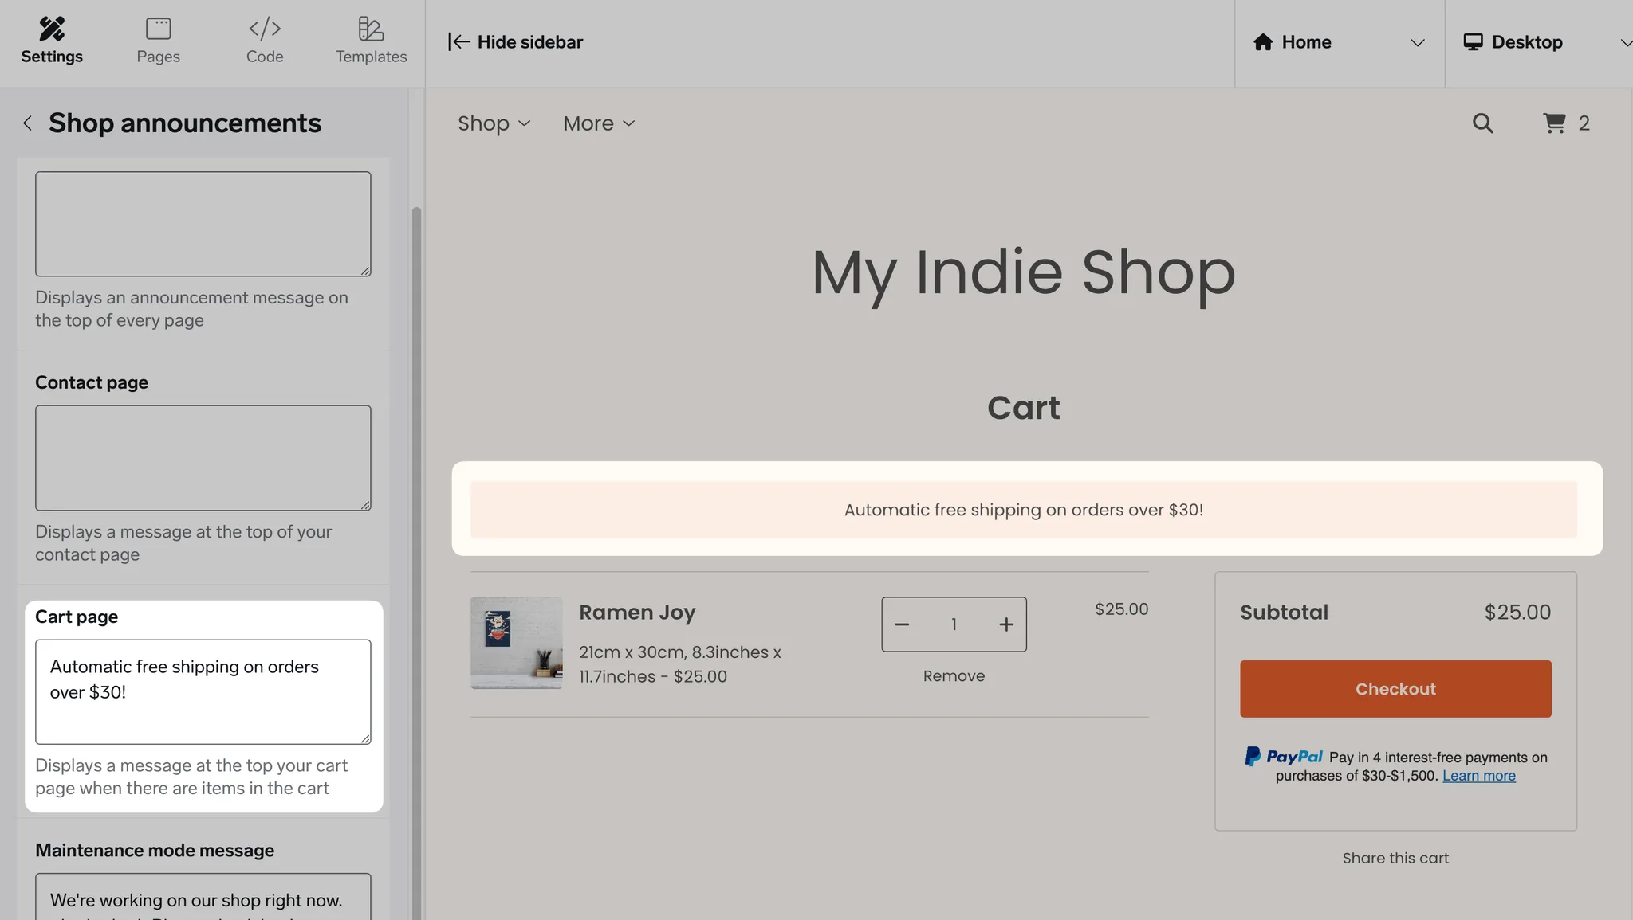Open the Code editor tab
The height and width of the screenshot is (920, 1633).
coord(264,41)
